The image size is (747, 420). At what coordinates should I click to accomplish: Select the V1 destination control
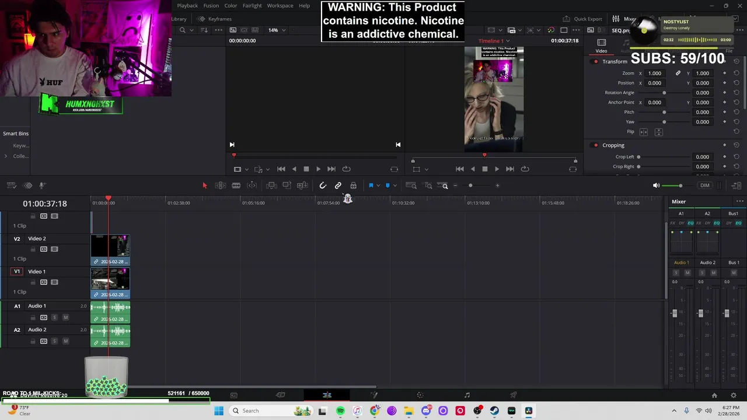point(17,271)
